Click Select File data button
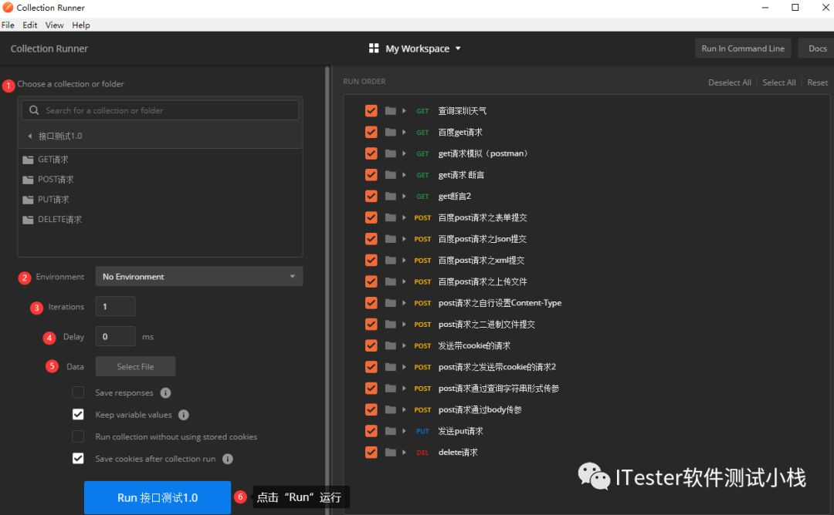The width and height of the screenshot is (834, 515). [135, 366]
